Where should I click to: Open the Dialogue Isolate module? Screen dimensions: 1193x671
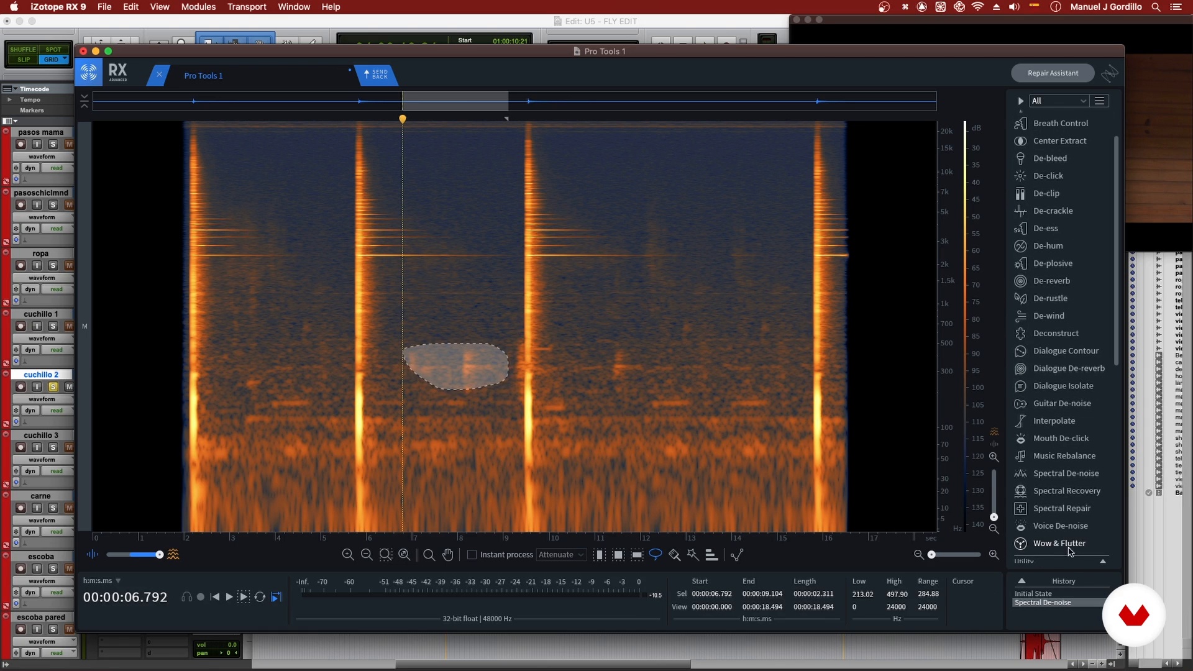[x=1063, y=386]
